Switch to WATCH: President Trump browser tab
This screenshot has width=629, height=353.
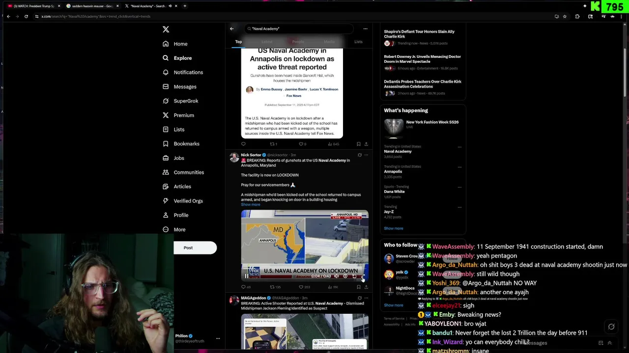(x=33, y=6)
